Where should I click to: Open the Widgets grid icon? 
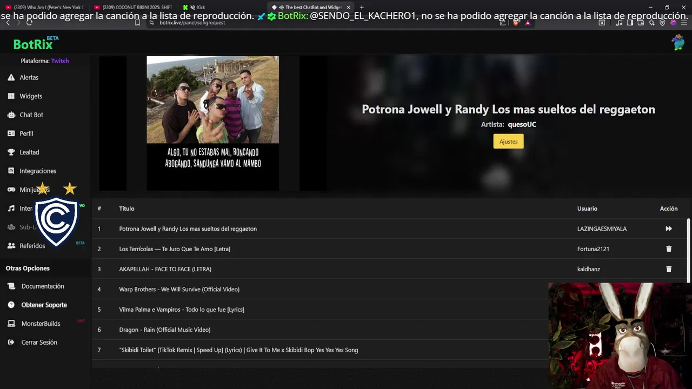[x=11, y=96]
